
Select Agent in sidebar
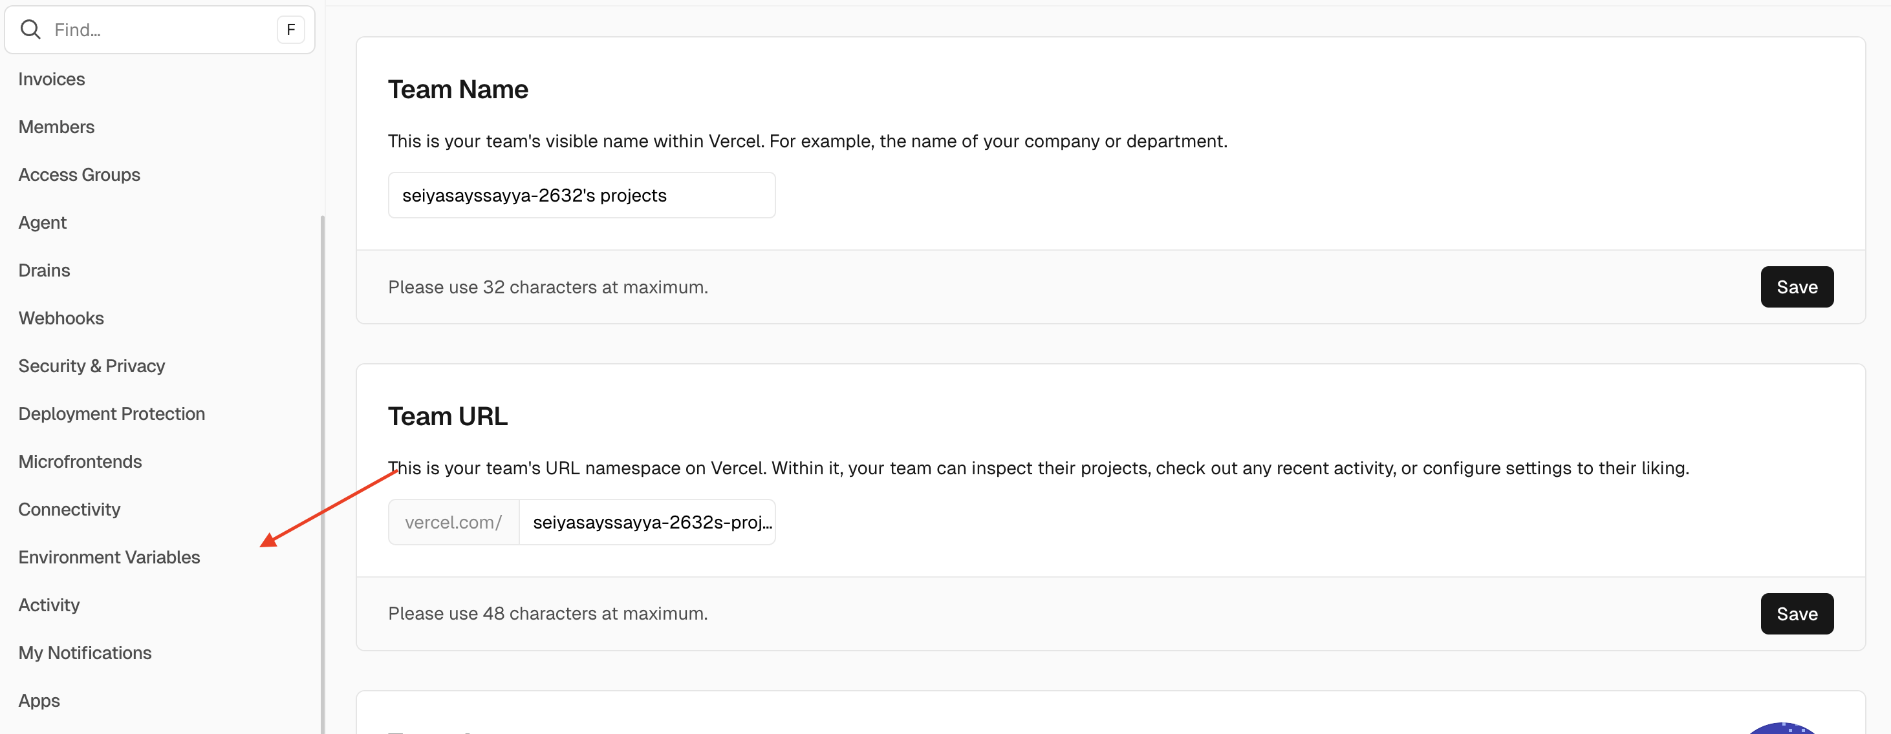click(43, 222)
